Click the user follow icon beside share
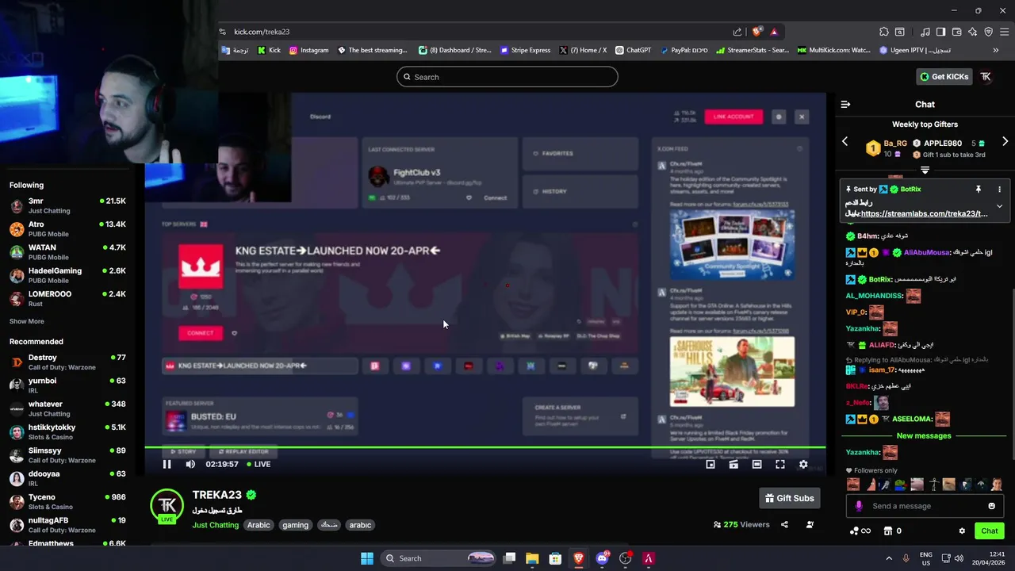 tap(810, 524)
